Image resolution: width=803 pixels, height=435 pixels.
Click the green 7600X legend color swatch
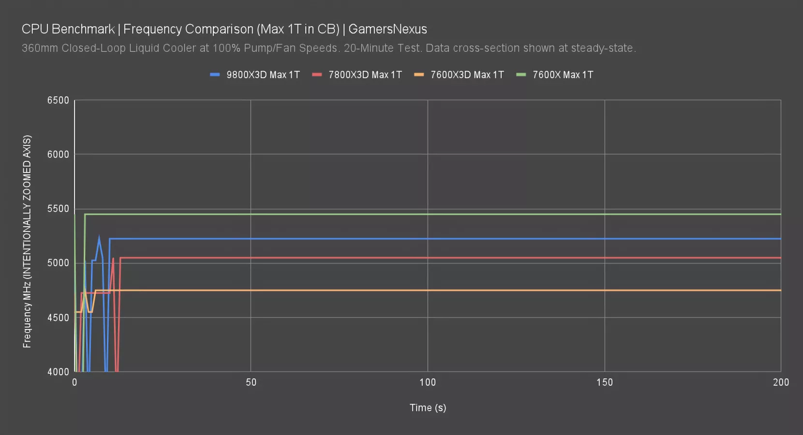point(521,75)
